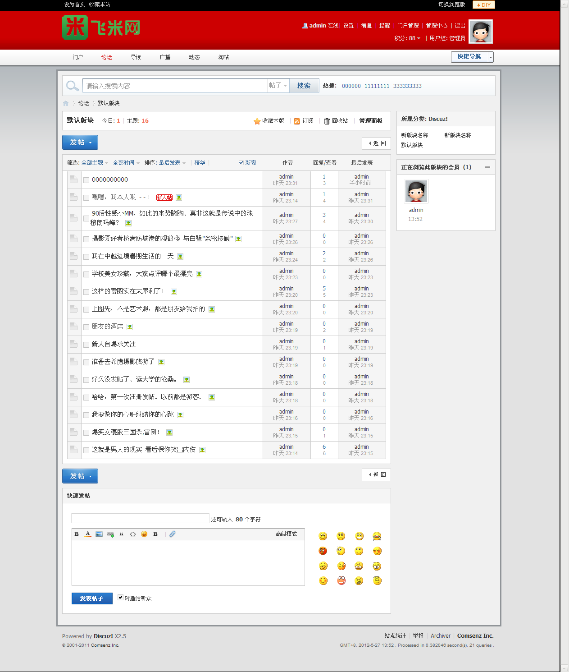Set font color with the underlined A icon
This screenshot has width=569, height=672.
(x=87, y=534)
